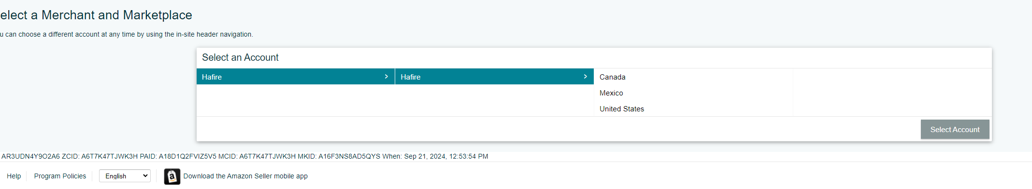
Task: Expand the chevron on first Hafire row
Action: pos(386,77)
